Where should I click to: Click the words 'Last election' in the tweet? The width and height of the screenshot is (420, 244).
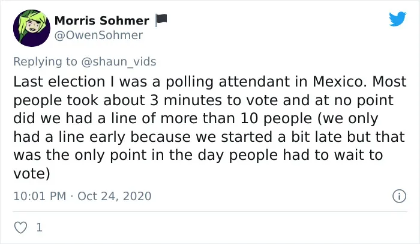tap(59, 82)
